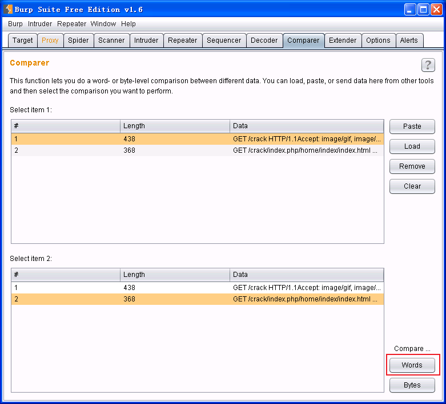Click # column header in item 1 table
This screenshot has width=446, height=404.
click(x=66, y=126)
